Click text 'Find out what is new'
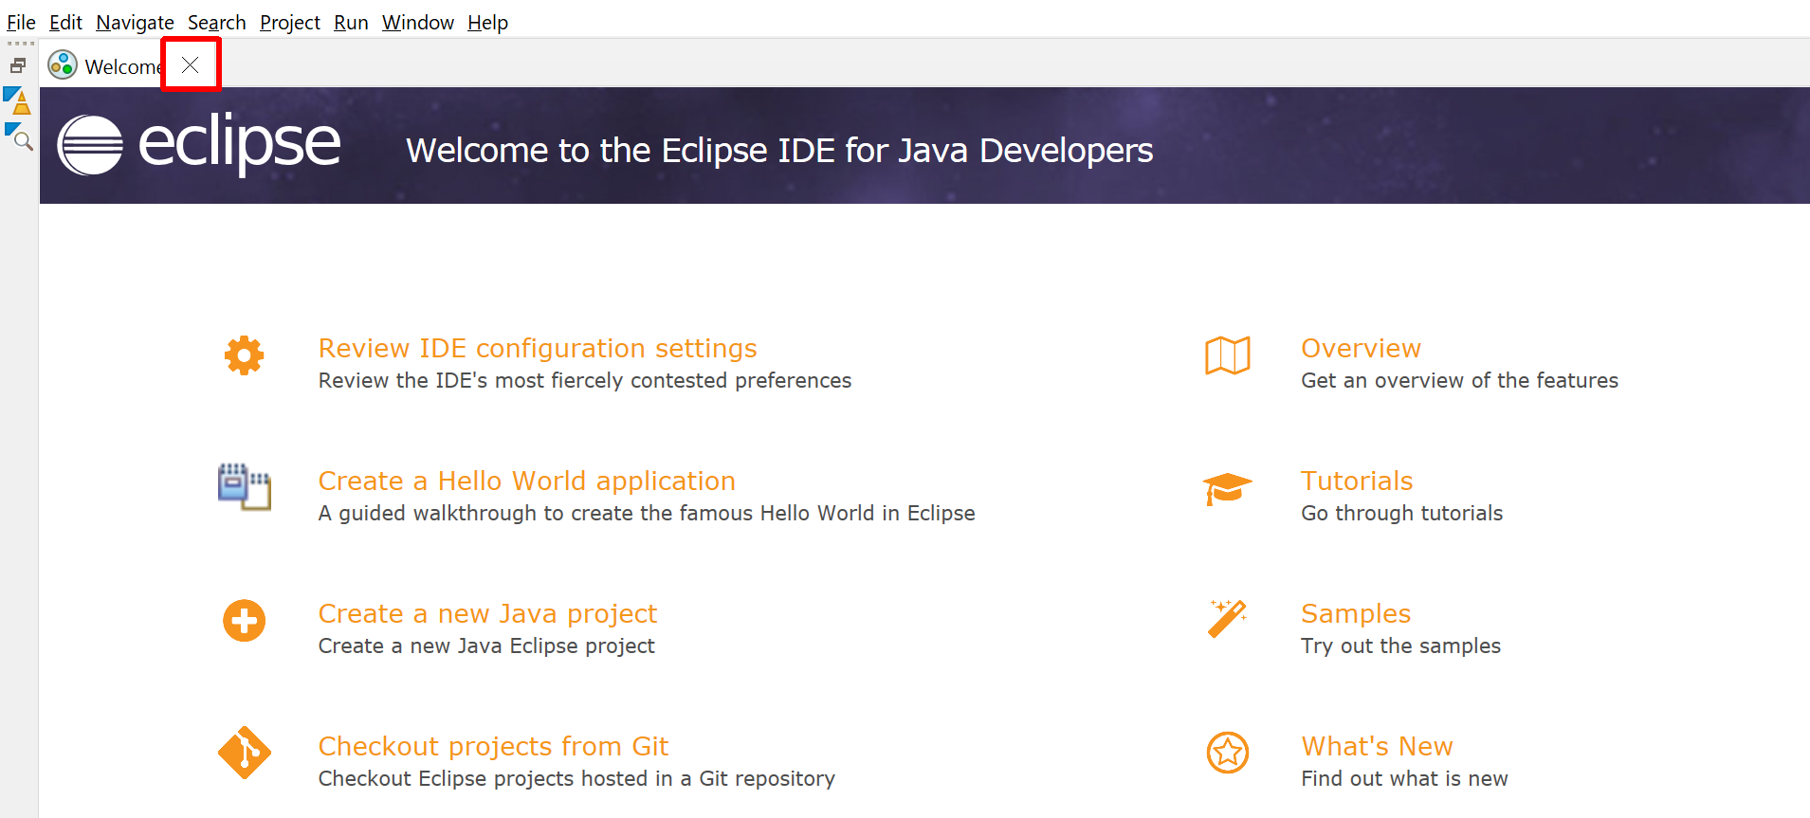This screenshot has width=1810, height=818. (x=1404, y=778)
